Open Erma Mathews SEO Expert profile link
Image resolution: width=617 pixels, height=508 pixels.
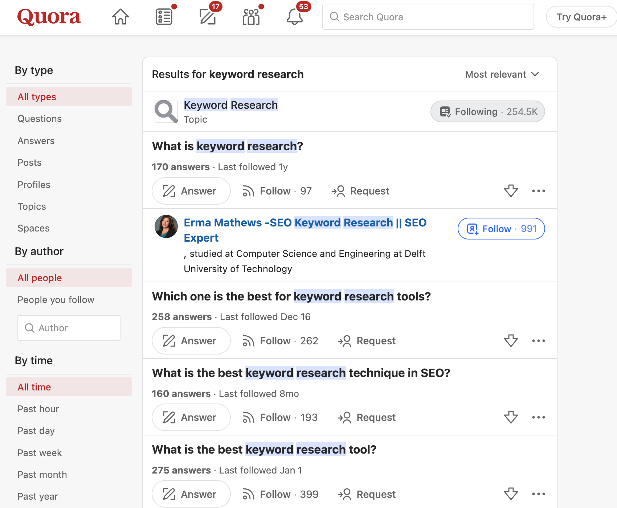coord(305,230)
